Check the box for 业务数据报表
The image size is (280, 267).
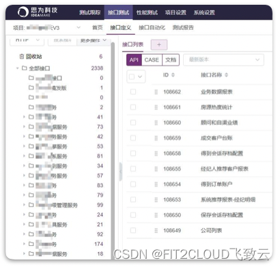click(133, 92)
